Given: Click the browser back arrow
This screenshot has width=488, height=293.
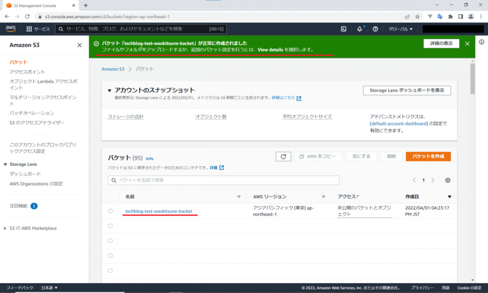Looking at the screenshot, I should pos(7,17).
